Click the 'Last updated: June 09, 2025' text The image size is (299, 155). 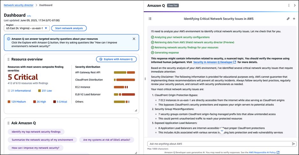(32, 20)
